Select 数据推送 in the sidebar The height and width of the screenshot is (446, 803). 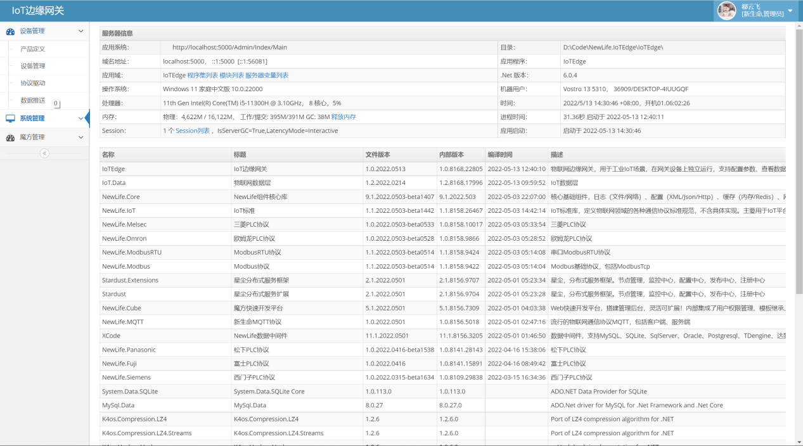pyautogui.click(x=33, y=100)
